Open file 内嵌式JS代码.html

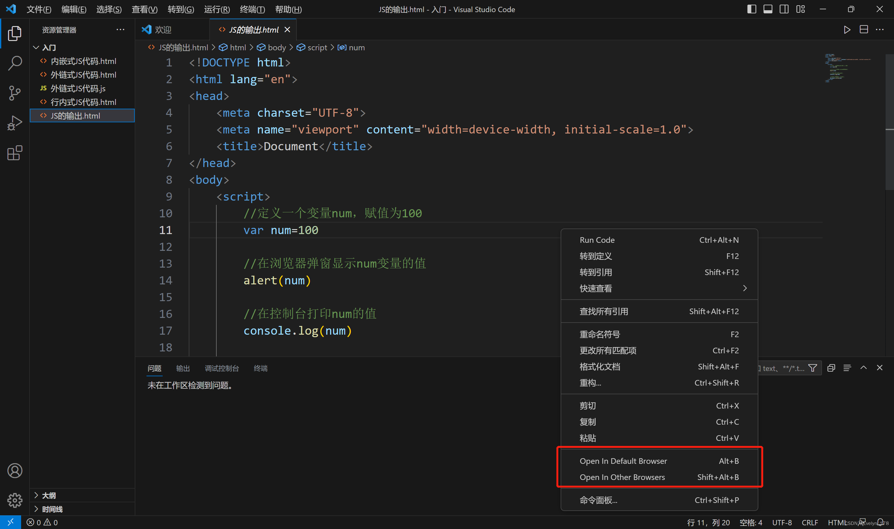point(82,61)
